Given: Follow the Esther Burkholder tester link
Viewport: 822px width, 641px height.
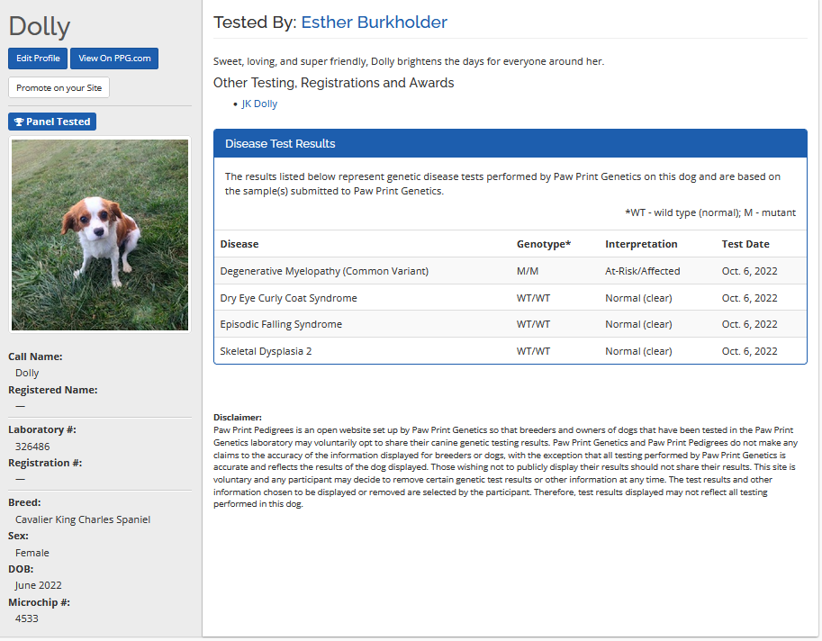Looking at the screenshot, I should pos(374,23).
